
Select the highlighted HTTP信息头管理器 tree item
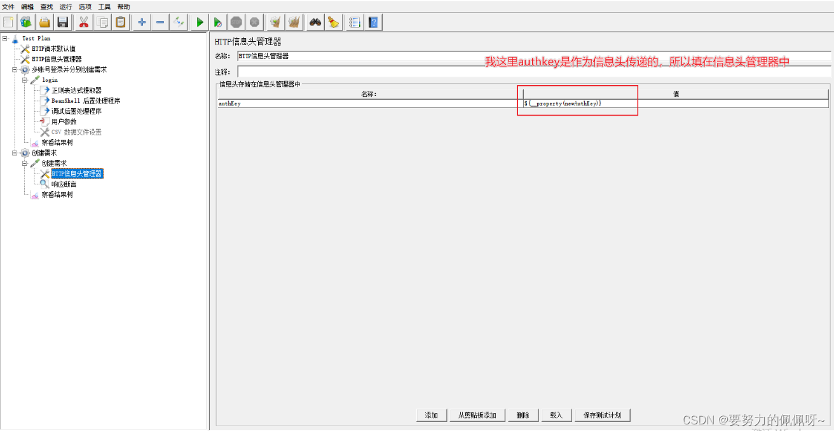pos(77,173)
